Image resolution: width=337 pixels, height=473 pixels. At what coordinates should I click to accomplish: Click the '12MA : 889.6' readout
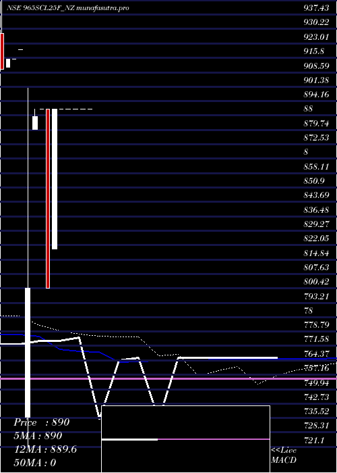click(x=45, y=449)
